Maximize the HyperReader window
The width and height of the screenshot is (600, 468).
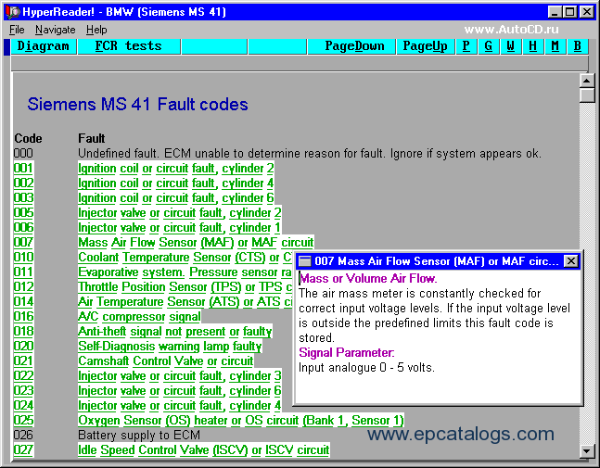point(569,12)
